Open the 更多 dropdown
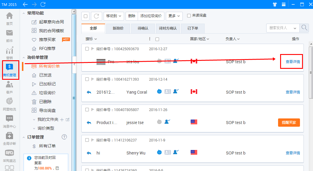Viewport: 313px width, 171px height. 174,16
